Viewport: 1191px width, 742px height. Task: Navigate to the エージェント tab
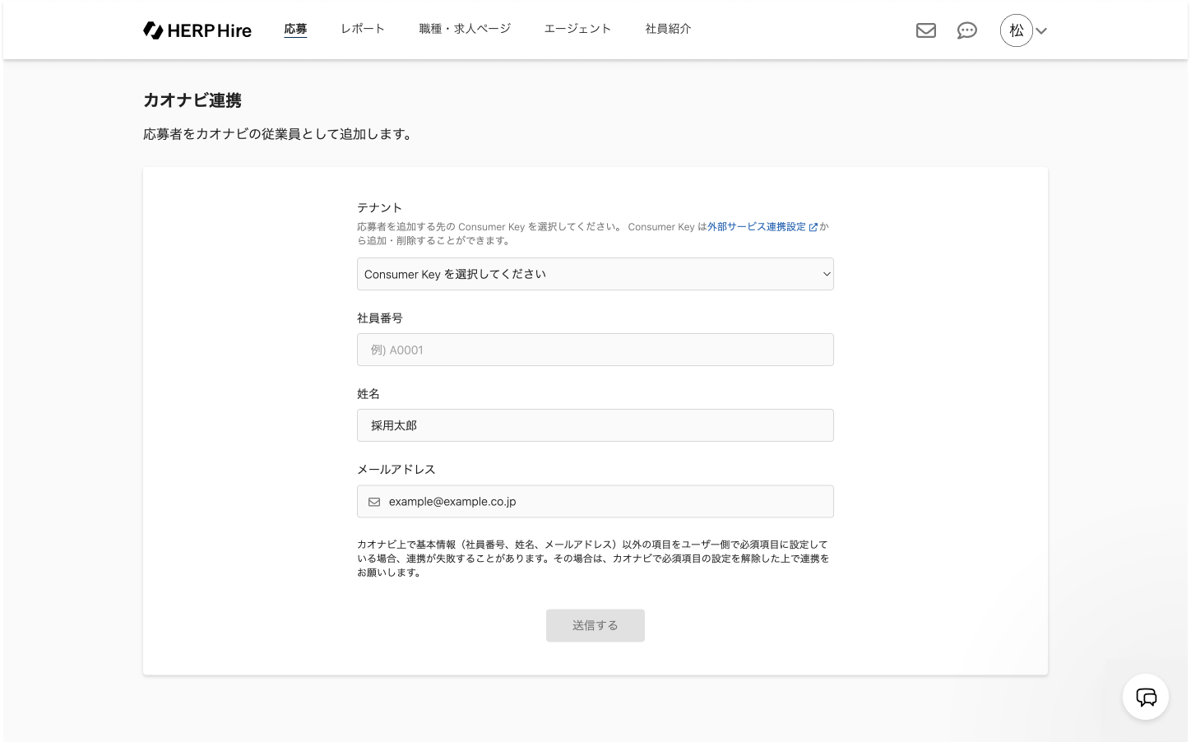coord(577,29)
